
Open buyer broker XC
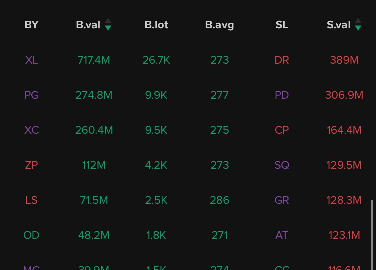coord(32,130)
